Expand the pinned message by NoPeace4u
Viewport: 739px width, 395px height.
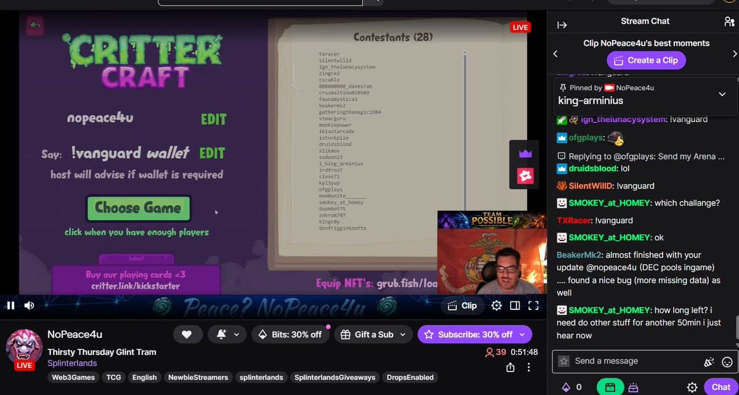pyautogui.click(x=722, y=94)
